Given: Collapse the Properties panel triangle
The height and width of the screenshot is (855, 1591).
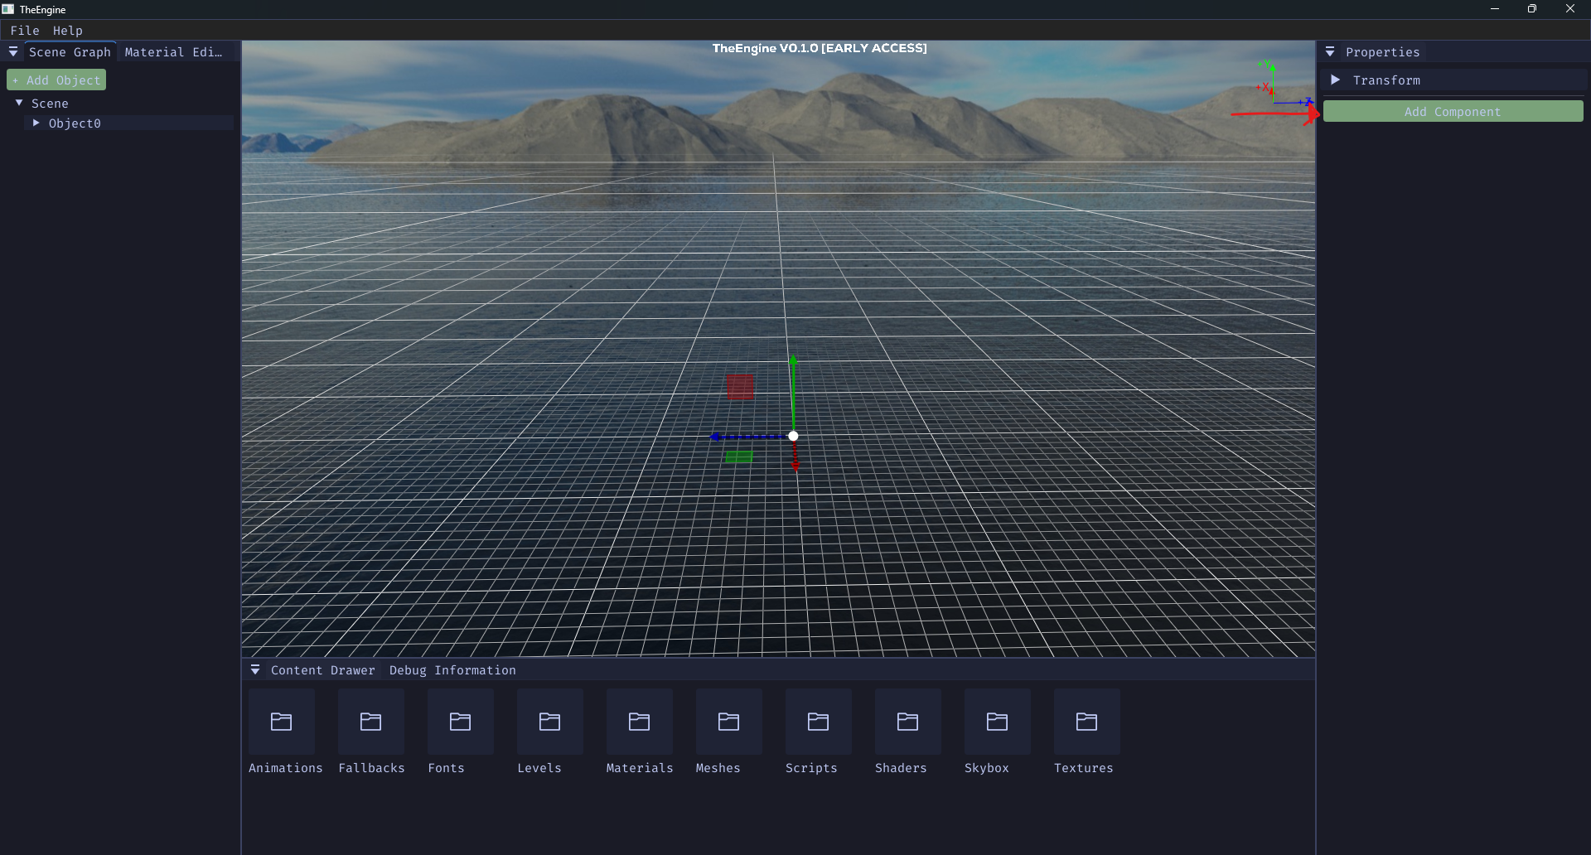Looking at the screenshot, I should [x=1330, y=51].
